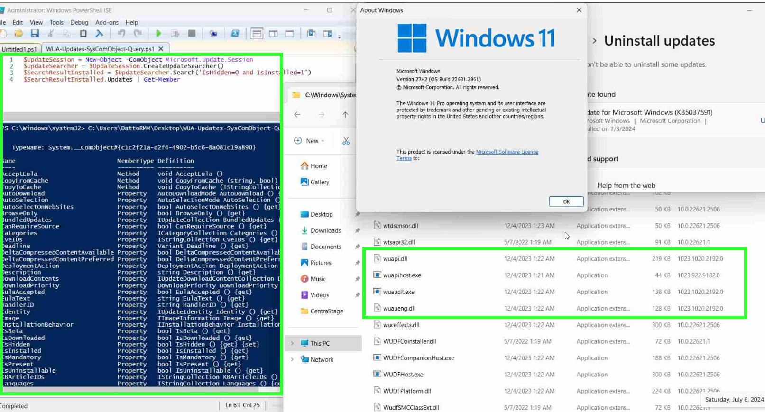Show Command Add-on pane icon in ISE

click(327, 33)
